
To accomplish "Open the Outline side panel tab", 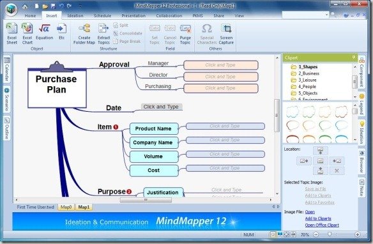I will click(7, 128).
